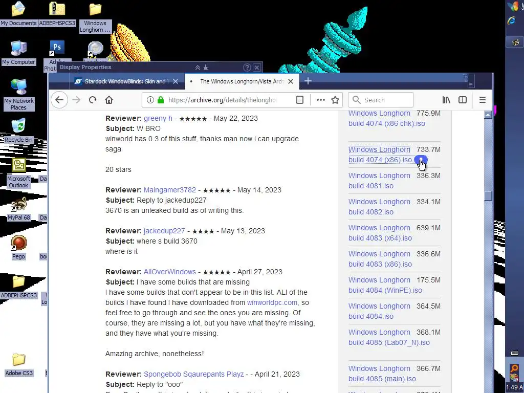Reload the archive.org page
The width and height of the screenshot is (524, 393).
93,100
